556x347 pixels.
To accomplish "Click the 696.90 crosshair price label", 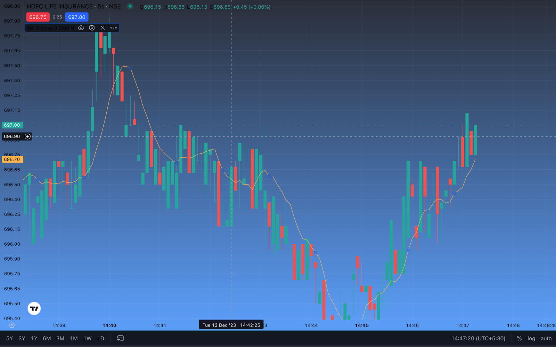I will coord(12,136).
